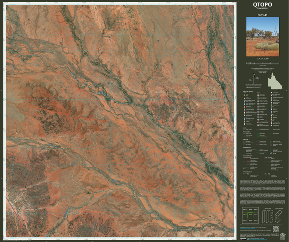Click the Major Roads legend label
This screenshot has width=289, height=242.
[x=253, y=160]
